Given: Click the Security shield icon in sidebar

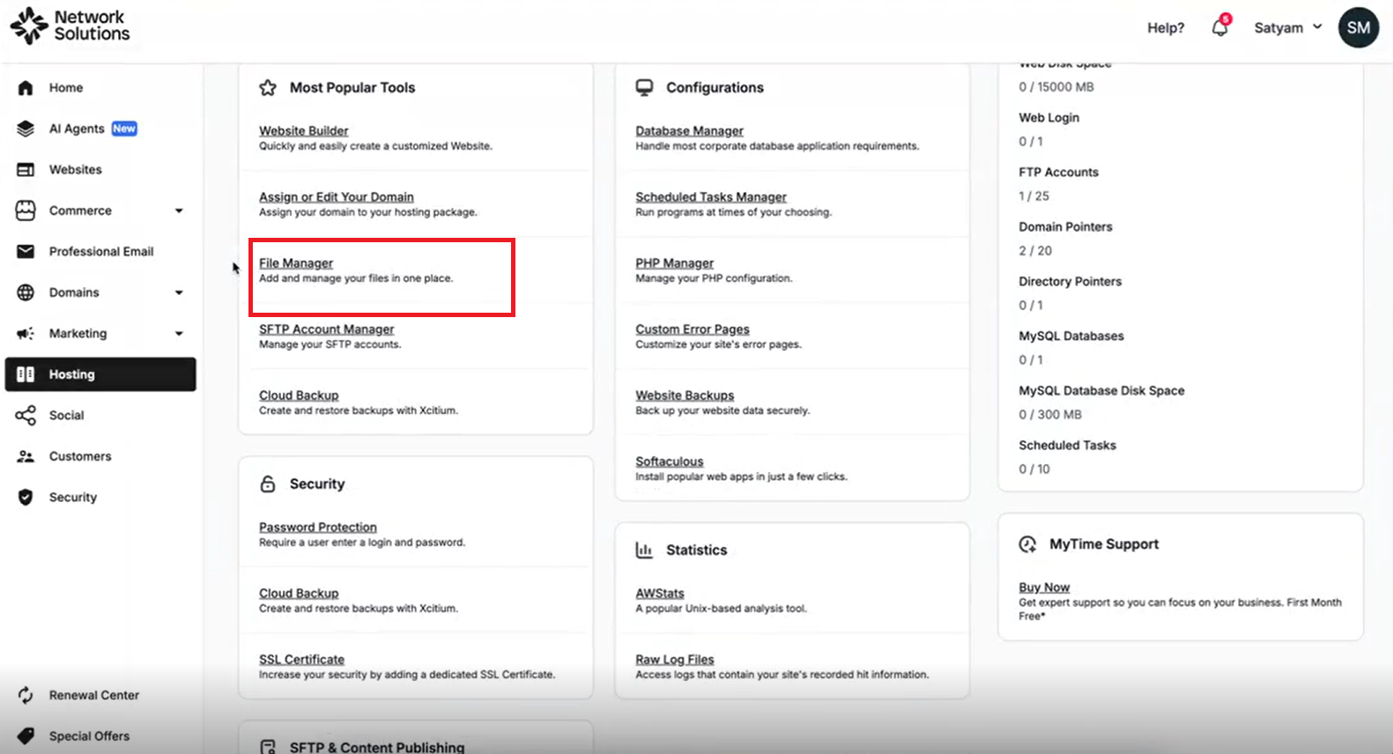Looking at the screenshot, I should [x=26, y=497].
